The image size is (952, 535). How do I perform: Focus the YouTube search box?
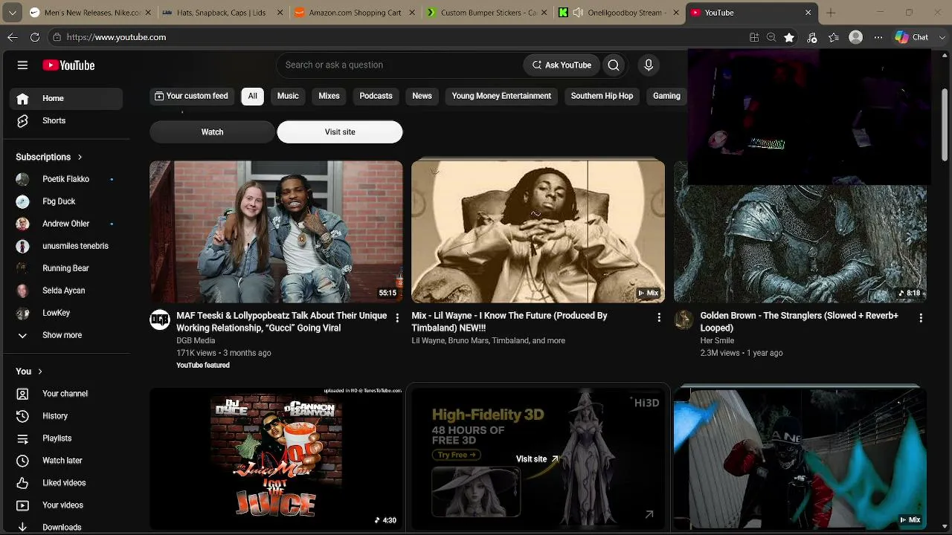400,65
